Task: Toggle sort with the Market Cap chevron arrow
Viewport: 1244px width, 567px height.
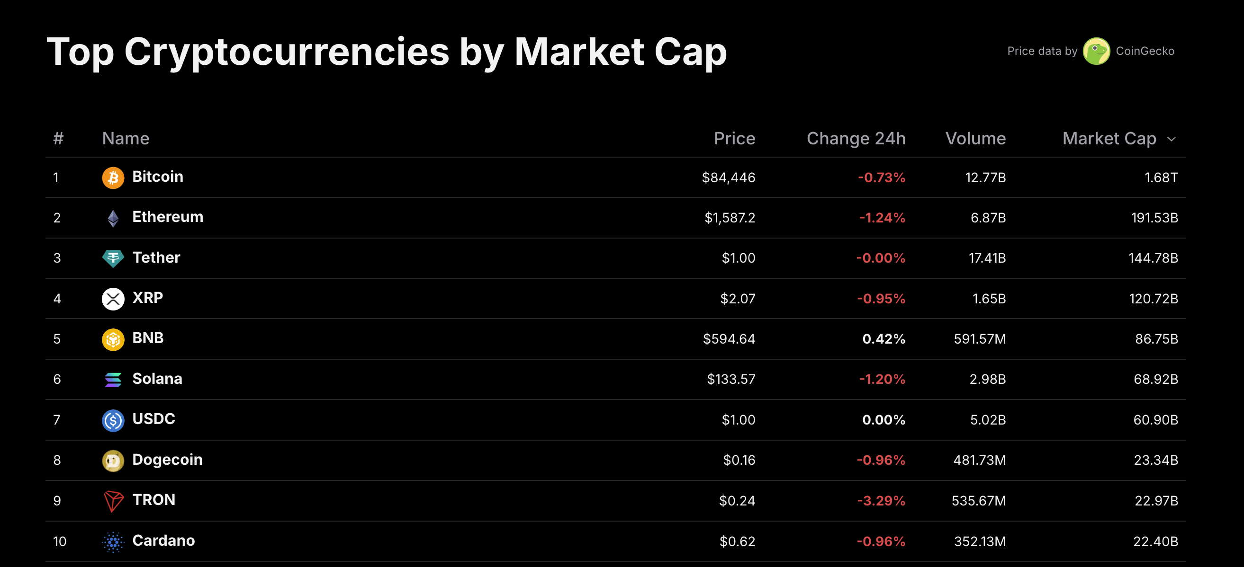Action: (x=1171, y=139)
